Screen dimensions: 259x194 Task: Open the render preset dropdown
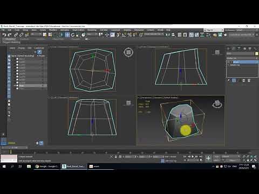(241, 34)
